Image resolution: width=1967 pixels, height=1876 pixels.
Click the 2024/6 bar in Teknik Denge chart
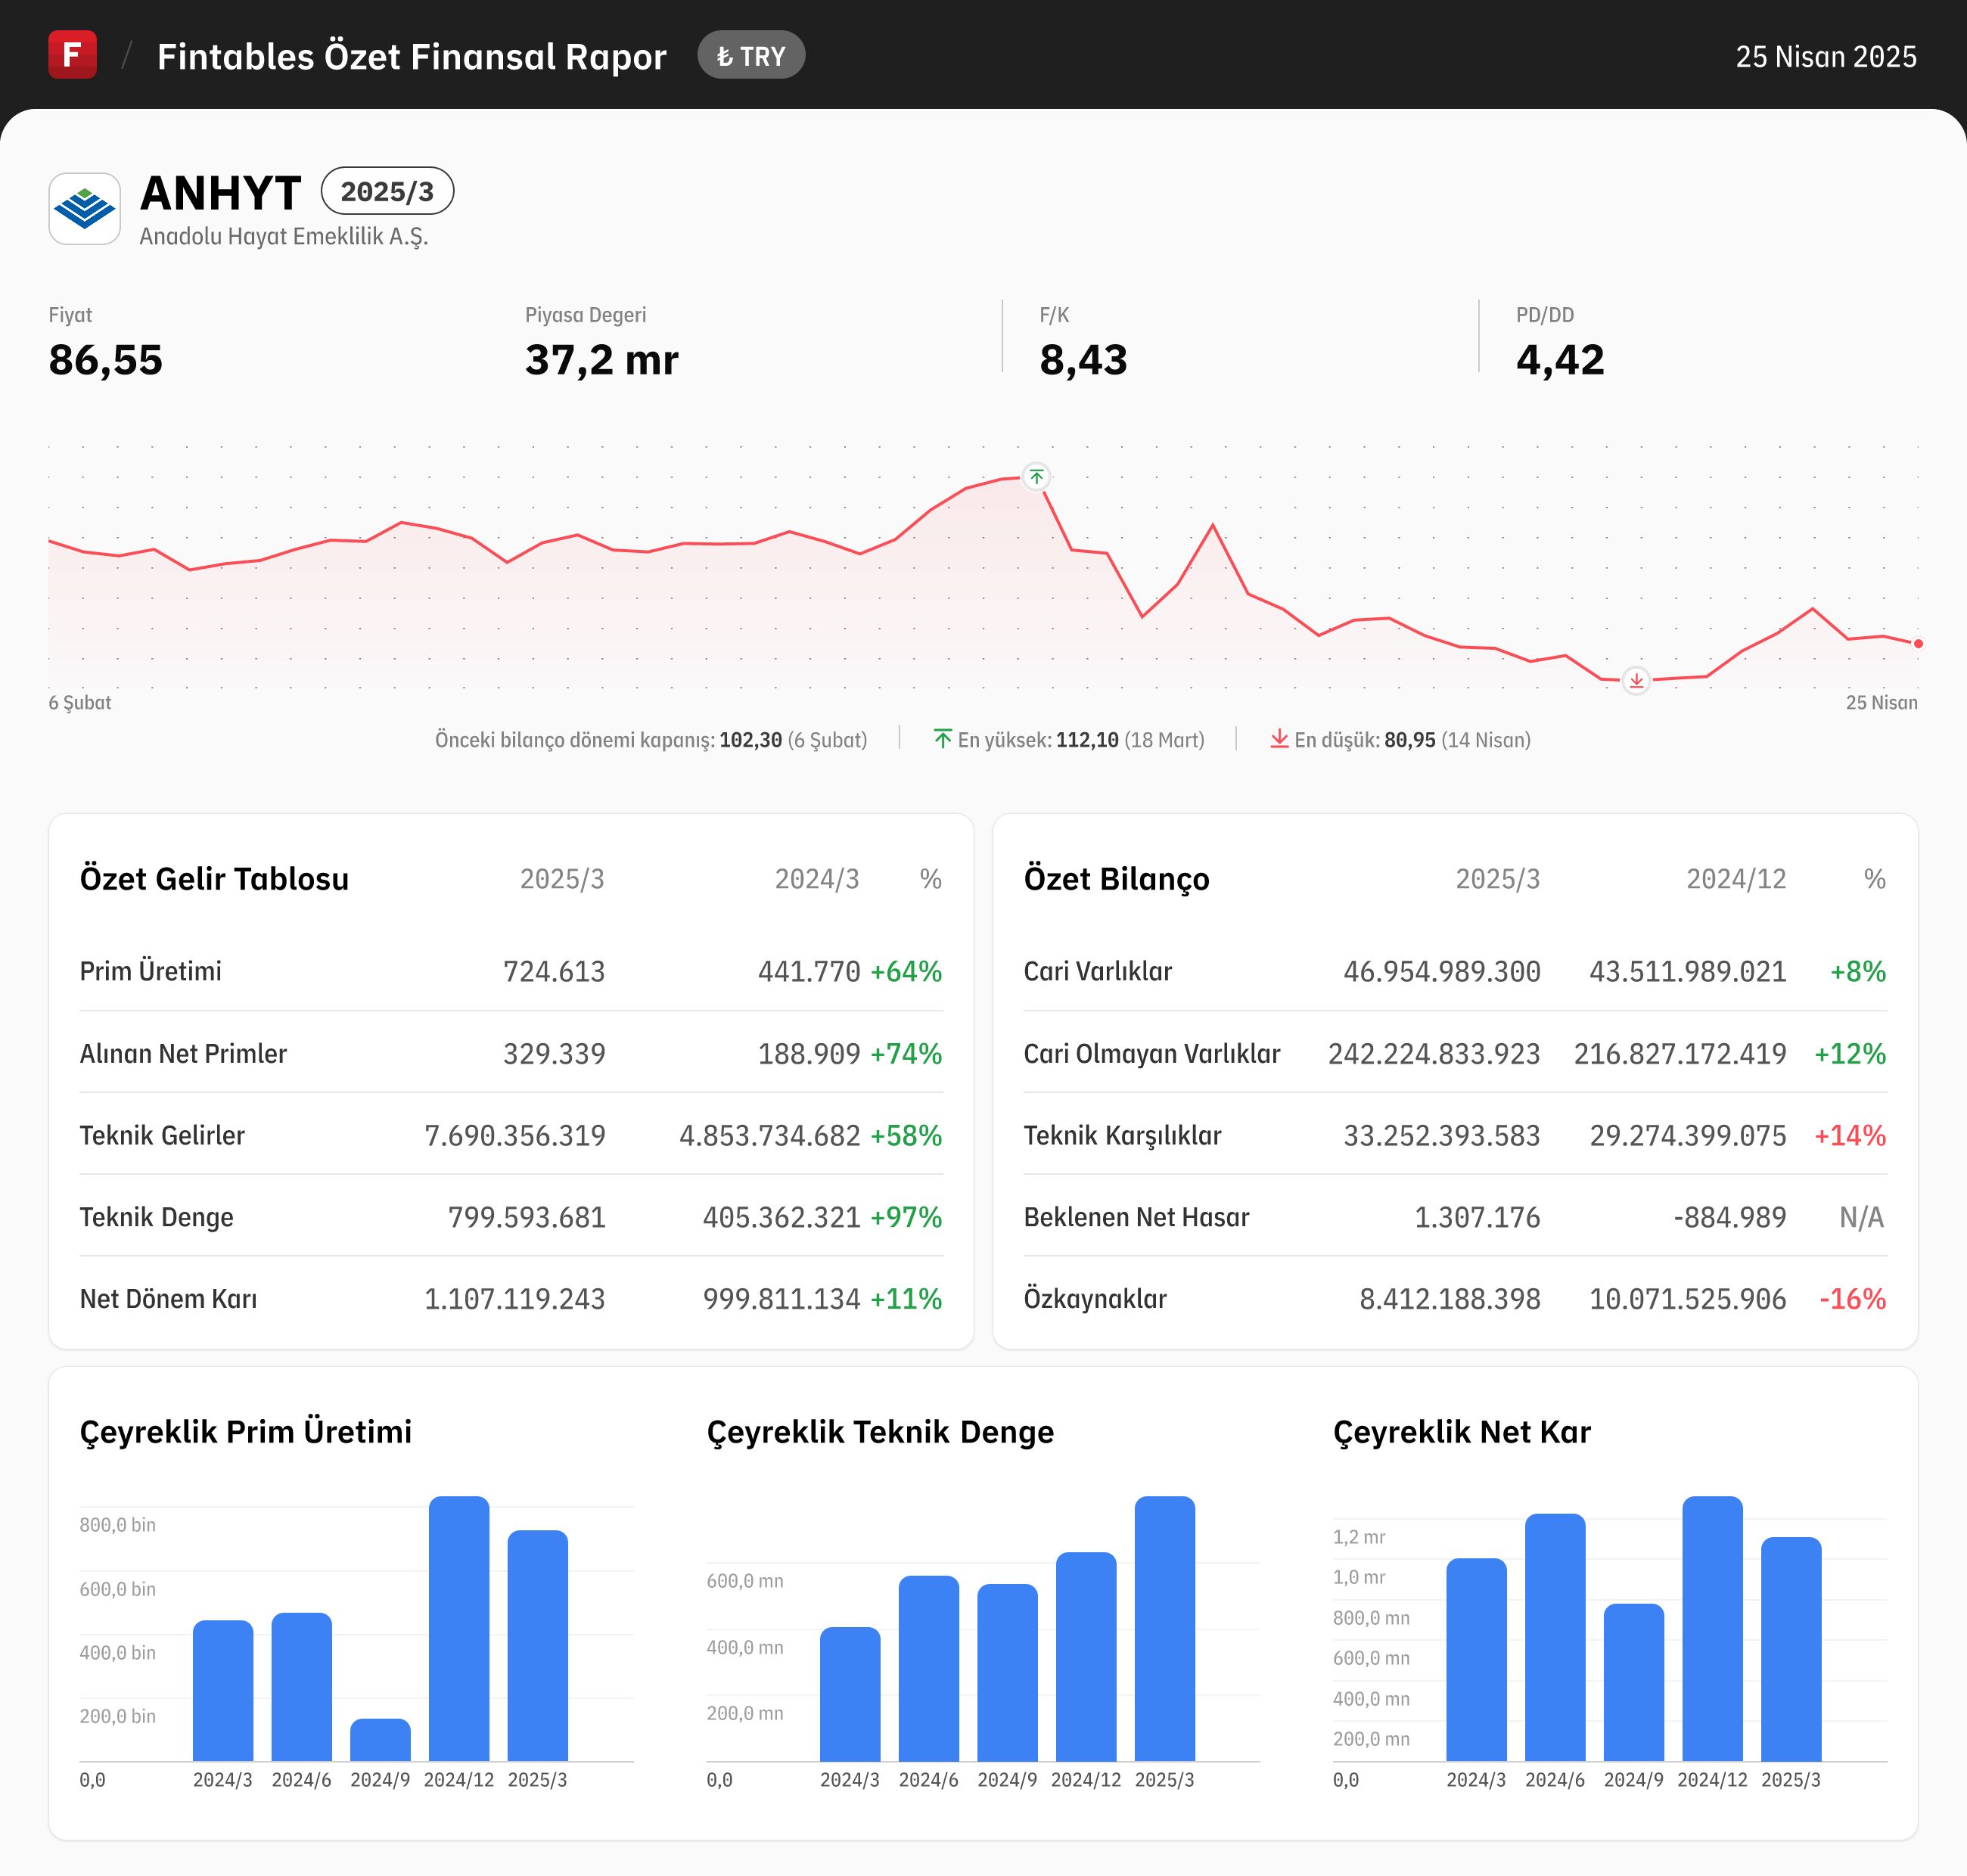click(x=928, y=1668)
